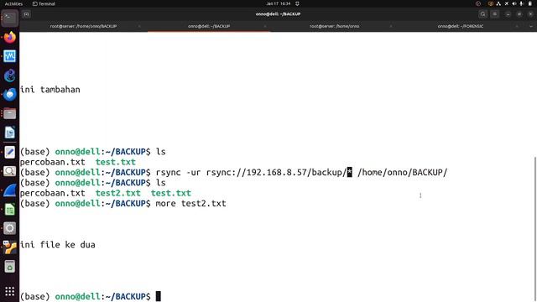This screenshot has height=302, width=537.
Task: Click 'ini file ke dua' output line
Action: click(x=58, y=244)
